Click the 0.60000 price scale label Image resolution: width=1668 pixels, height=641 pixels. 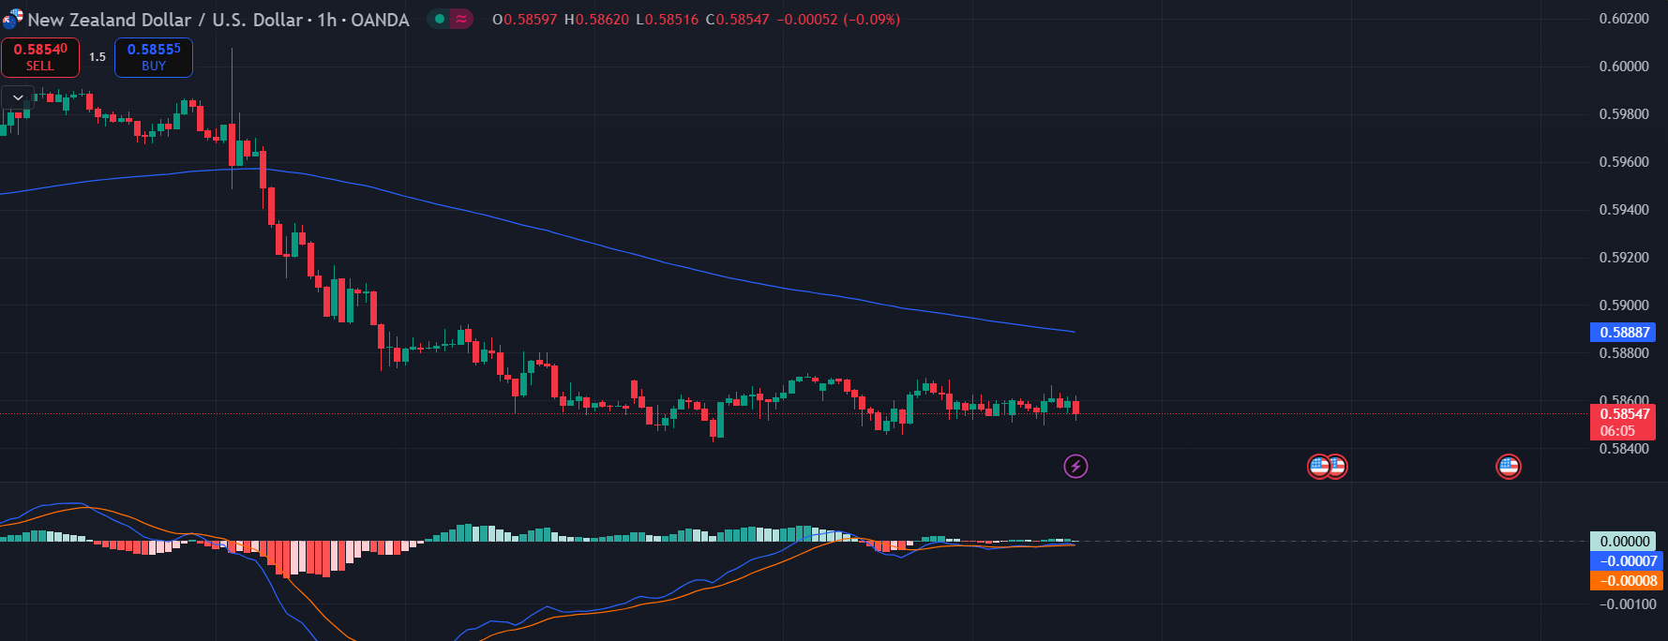pos(1624,67)
